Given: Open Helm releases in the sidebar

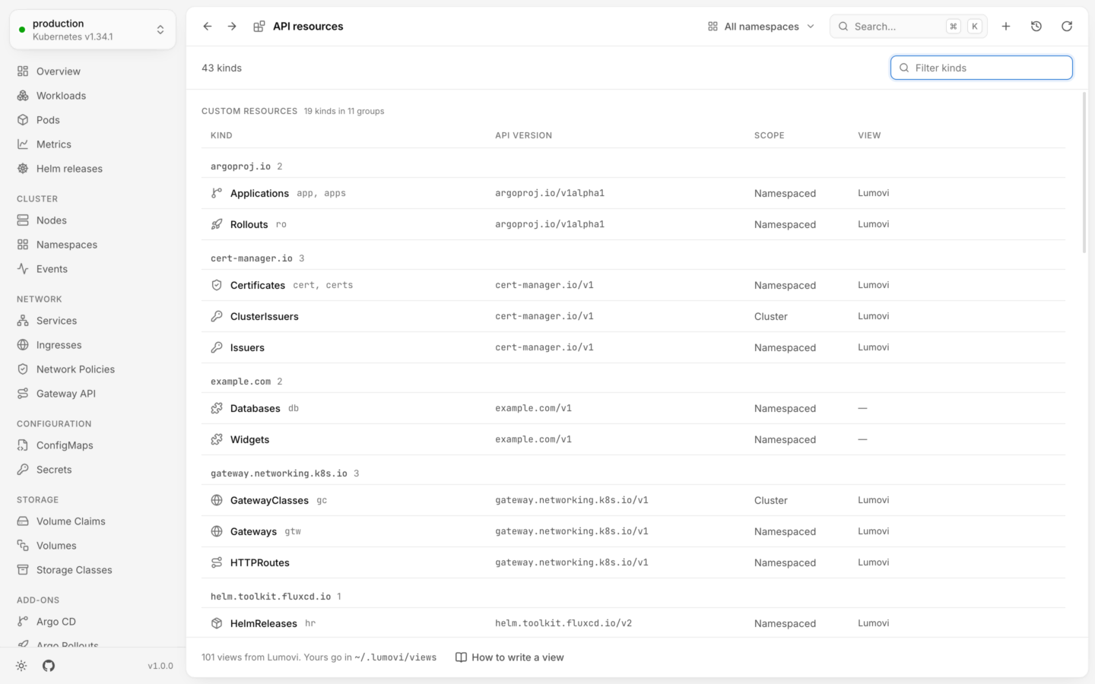Looking at the screenshot, I should point(93,169).
